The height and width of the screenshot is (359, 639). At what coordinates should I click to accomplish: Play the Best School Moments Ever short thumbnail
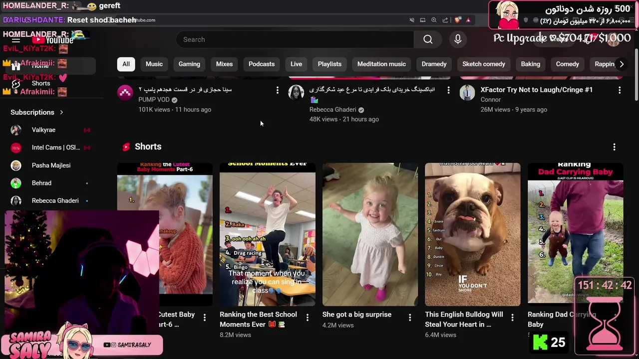268,234
